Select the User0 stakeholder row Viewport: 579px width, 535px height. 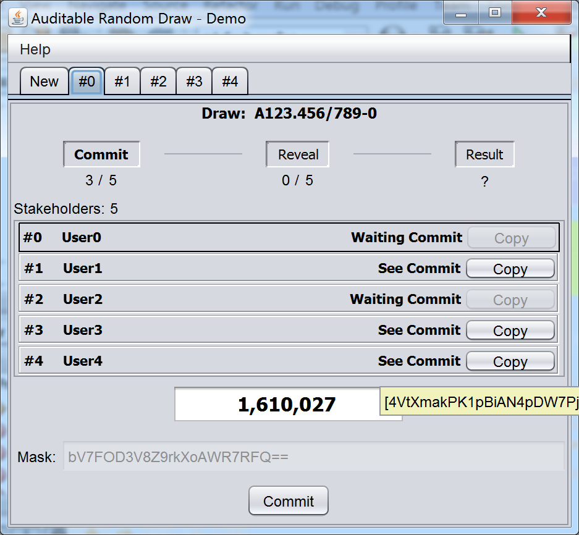coord(289,237)
